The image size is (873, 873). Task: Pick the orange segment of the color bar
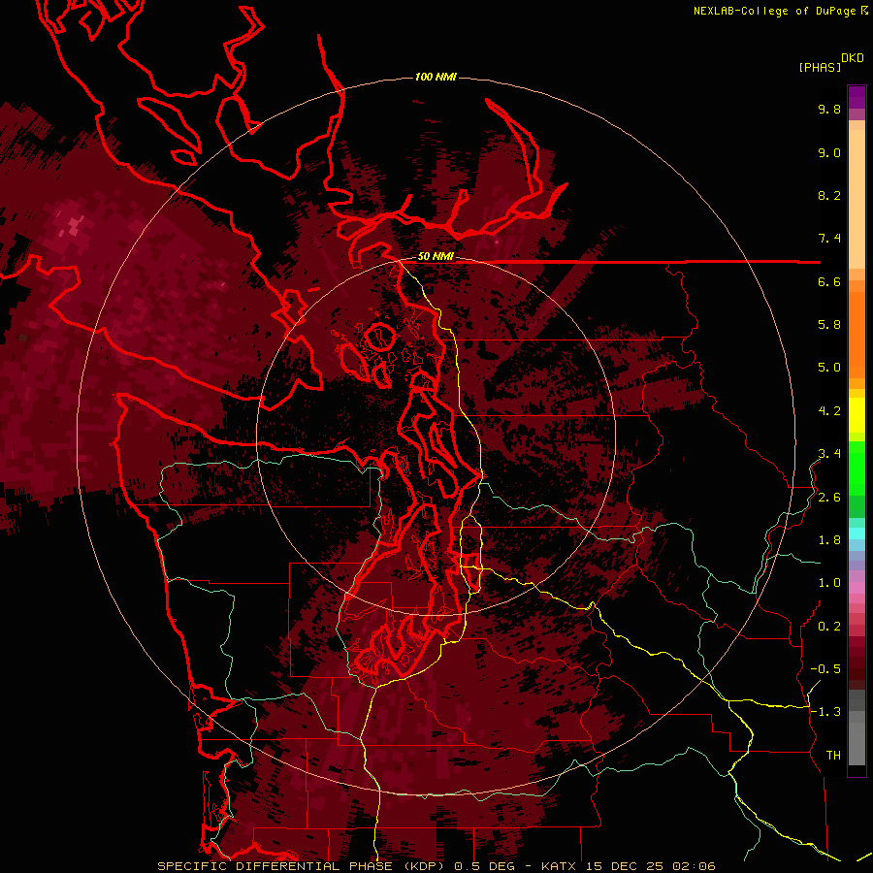pyautogui.click(x=857, y=334)
